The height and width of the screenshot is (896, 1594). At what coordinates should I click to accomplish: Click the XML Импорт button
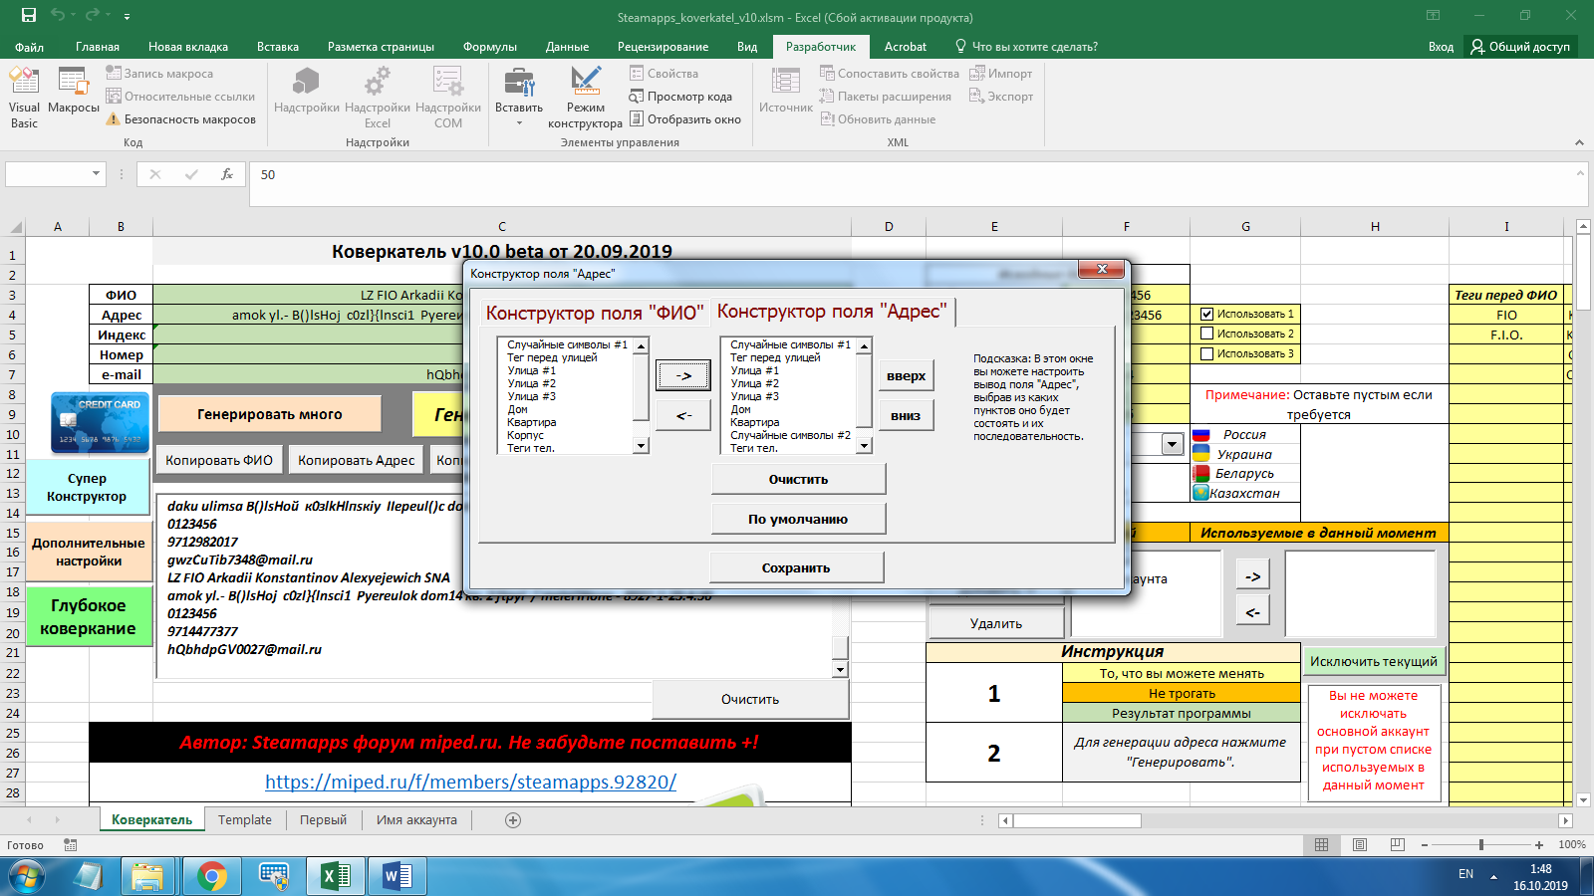(1001, 74)
